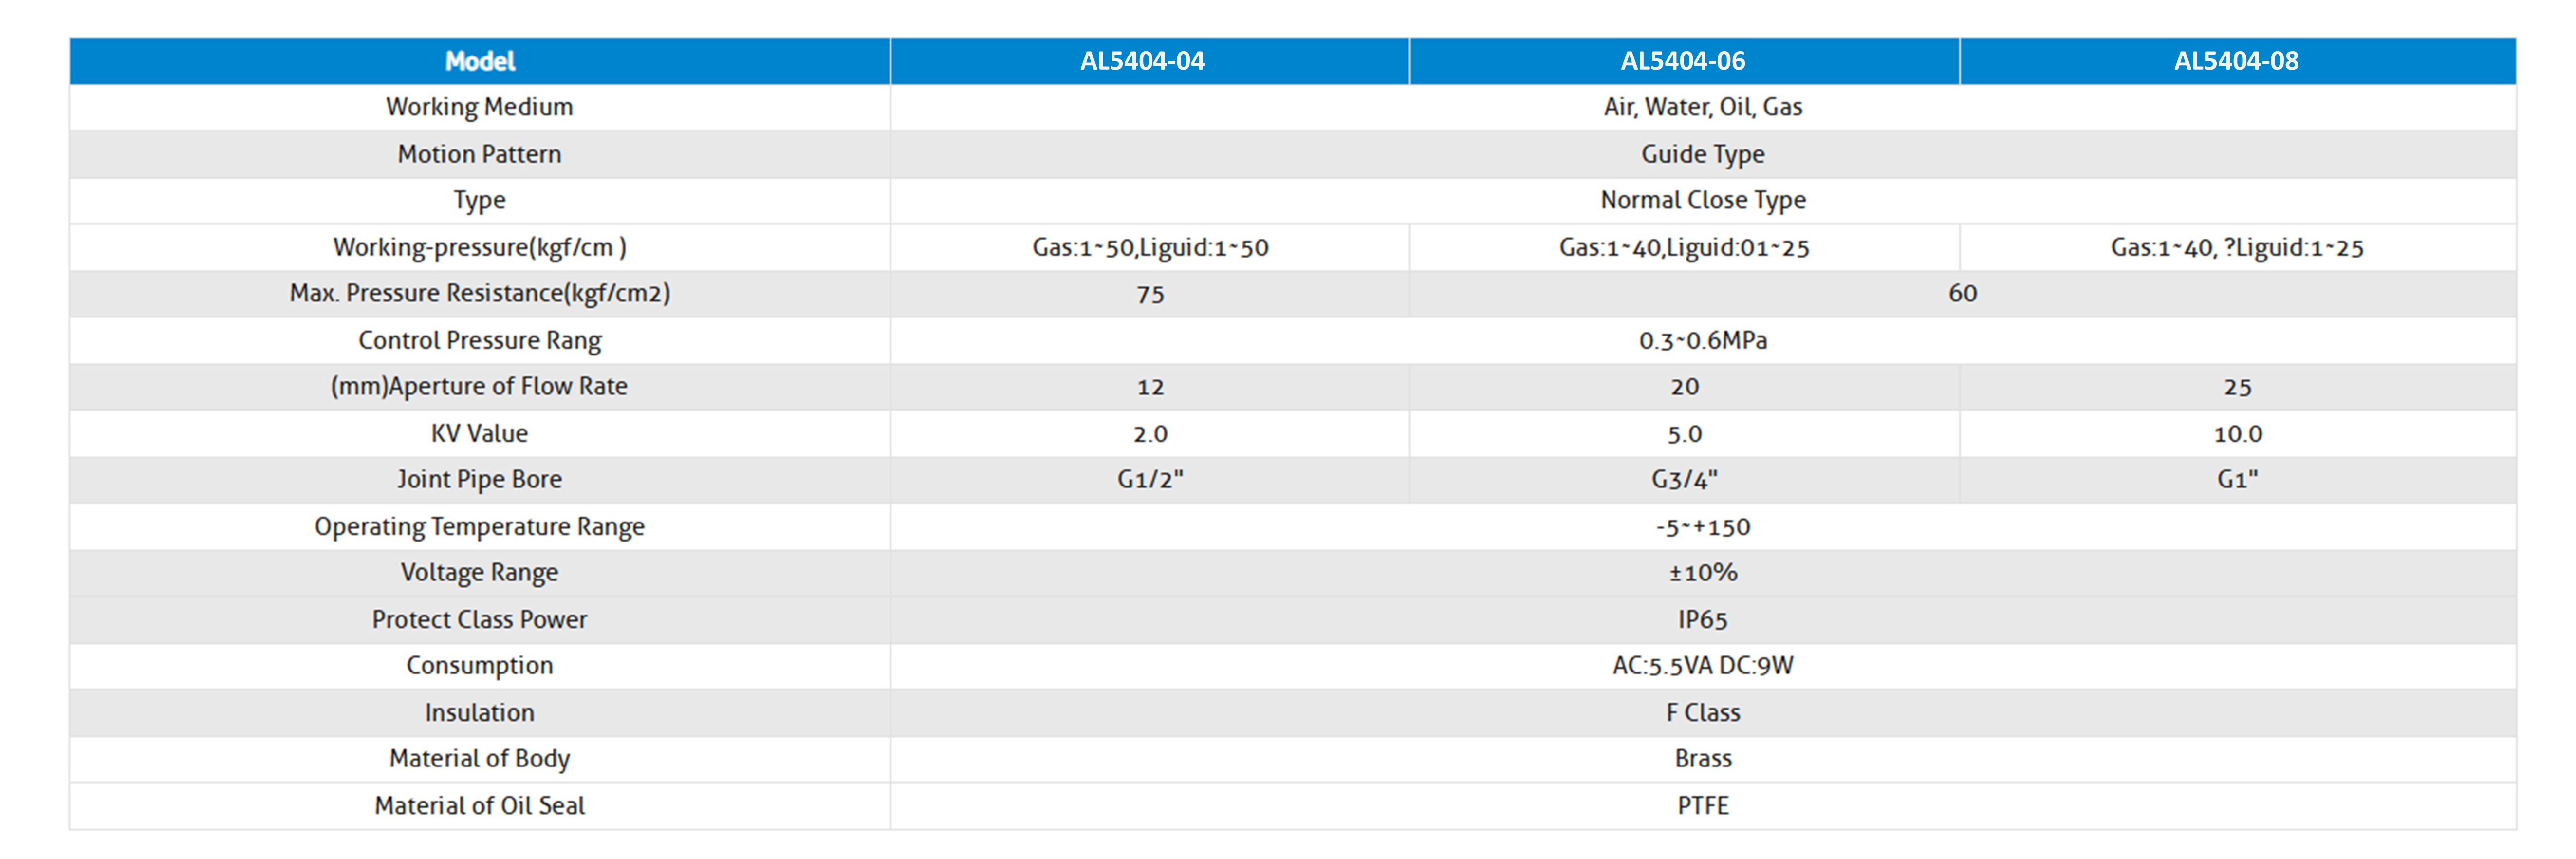
Task: Click the 0.3~0.6MPa control pressure cell
Action: coord(1703,340)
